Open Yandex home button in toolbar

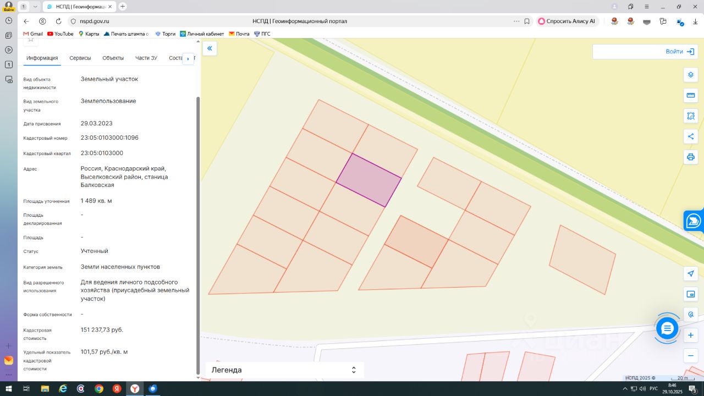[42, 21]
